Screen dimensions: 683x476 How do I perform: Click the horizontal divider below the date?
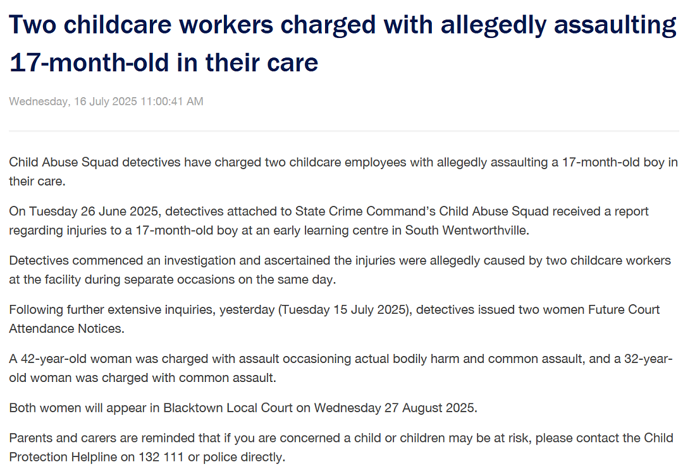pos(343,131)
